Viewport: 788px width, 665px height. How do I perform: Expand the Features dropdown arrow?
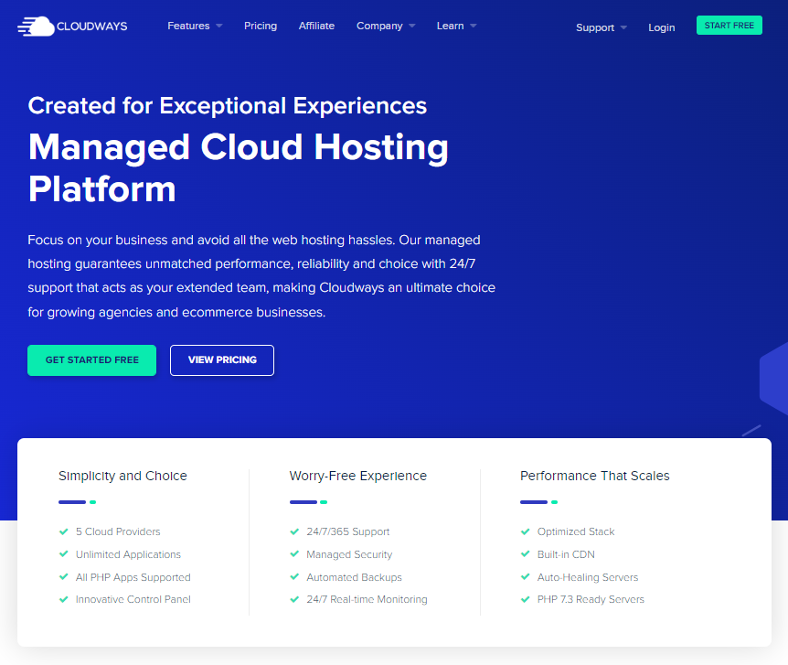(x=219, y=26)
